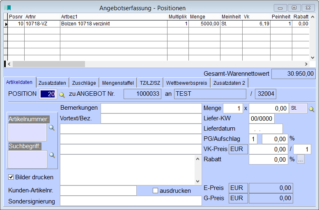Click the Suchbegriff input box
The image size is (319, 210).
coord(28,159)
